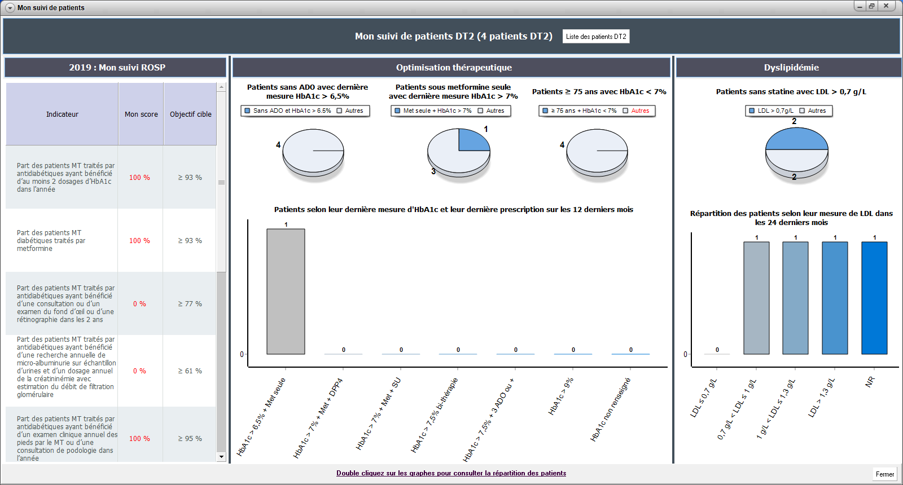Click the '0,7 g/L < LDL ≤ 1 g/L' bar
Image resolution: width=903 pixels, height=485 pixels.
(756, 298)
